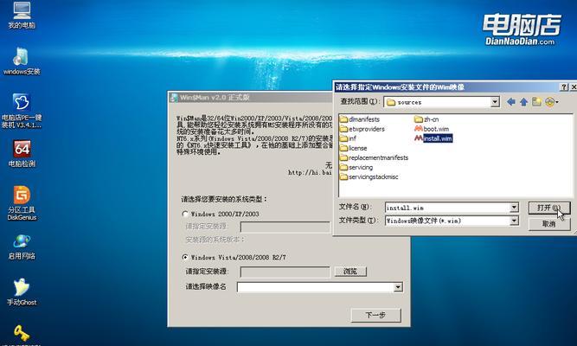This screenshot has height=346, width=577.
Task: Open the 我的电脑 desktop icon
Action: (22, 15)
